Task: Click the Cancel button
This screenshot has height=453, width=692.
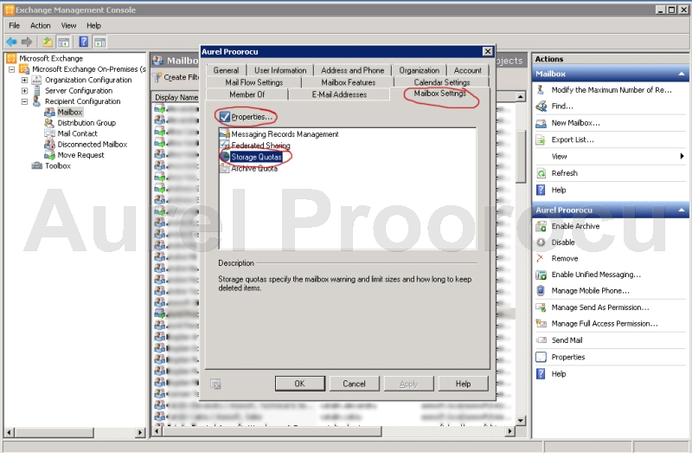Action: (x=355, y=384)
